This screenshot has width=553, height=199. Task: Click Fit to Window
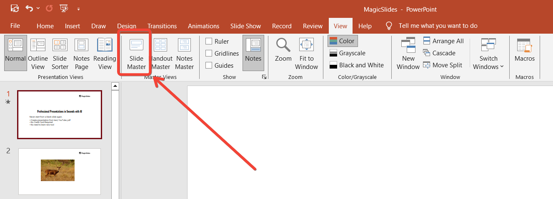pyautogui.click(x=306, y=54)
